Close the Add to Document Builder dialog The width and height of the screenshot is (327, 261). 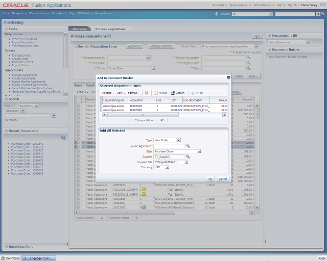click(x=228, y=77)
